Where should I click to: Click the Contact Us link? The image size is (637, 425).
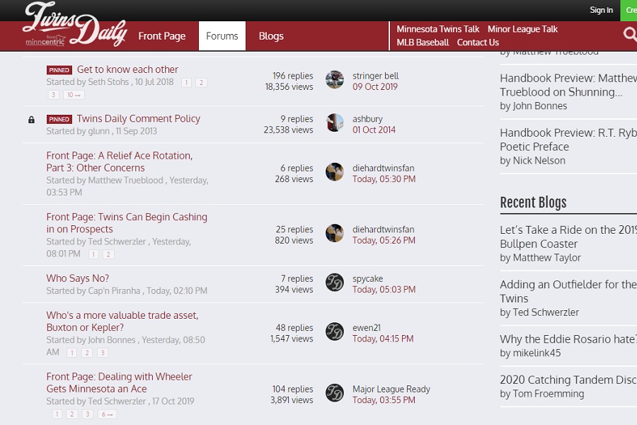[478, 42]
